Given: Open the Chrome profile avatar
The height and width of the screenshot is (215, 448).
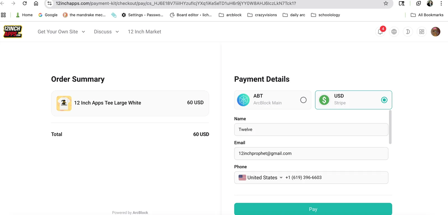Looking at the screenshot, I should pos(430,3).
